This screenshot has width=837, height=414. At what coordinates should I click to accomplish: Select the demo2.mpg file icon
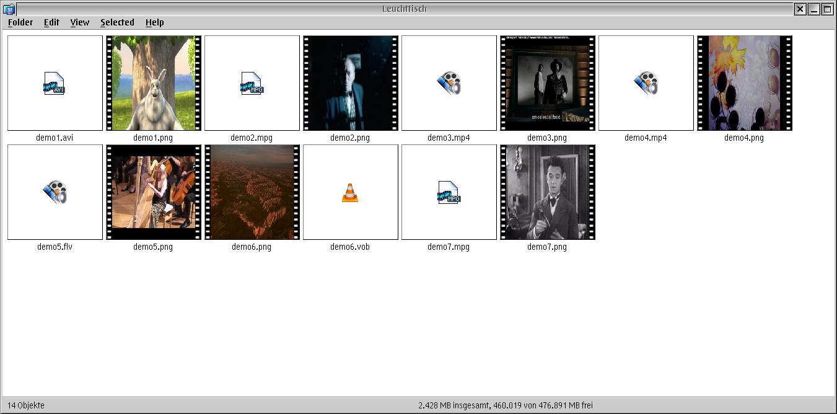pos(252,83)
